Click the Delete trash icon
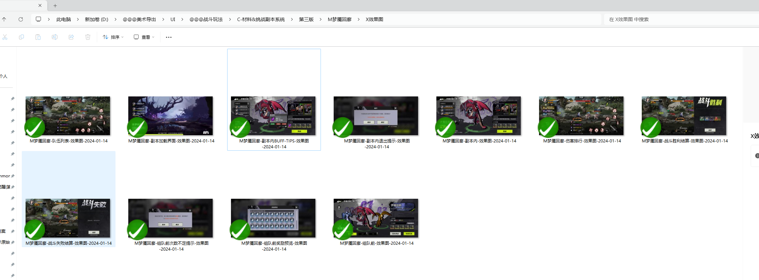The width and height of the screenshot is (759, 280). tap(88, 37)
